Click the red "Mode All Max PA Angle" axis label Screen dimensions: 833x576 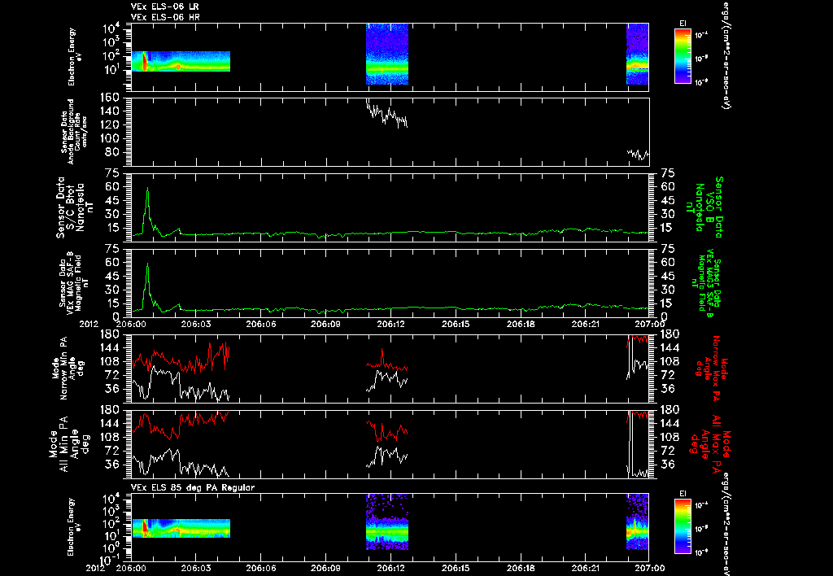tap(711, 443)
